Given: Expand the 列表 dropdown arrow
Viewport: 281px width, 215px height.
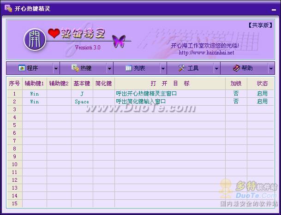Looking at the screenshot, I should coord(163,68).
